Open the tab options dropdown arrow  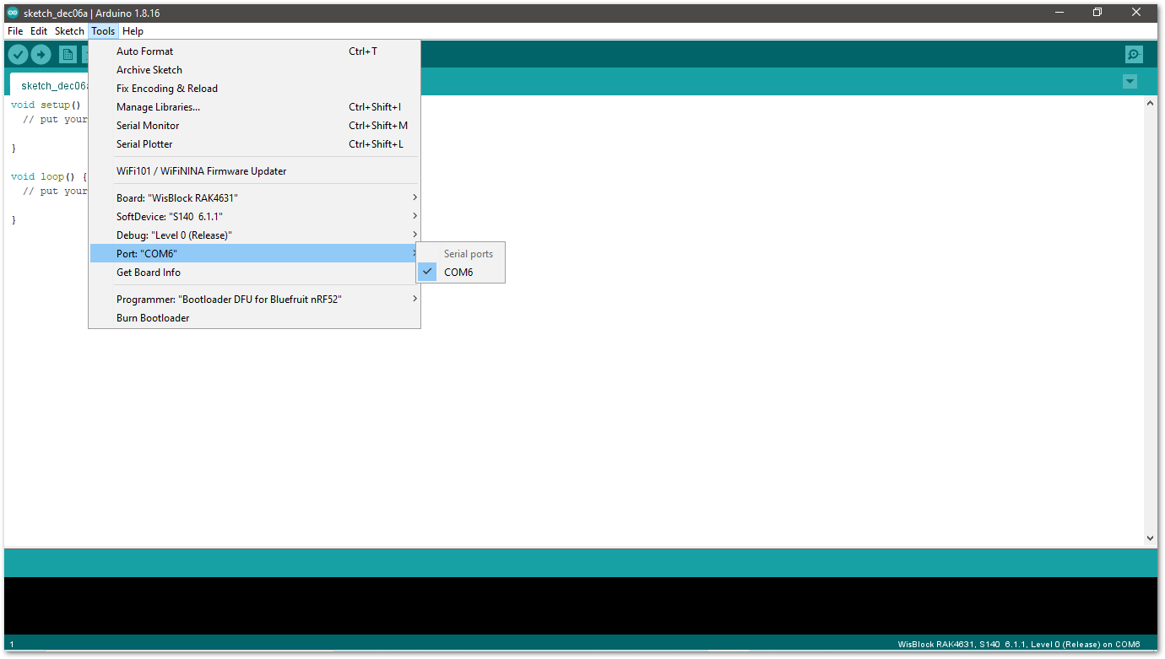tap(1130, 82)
